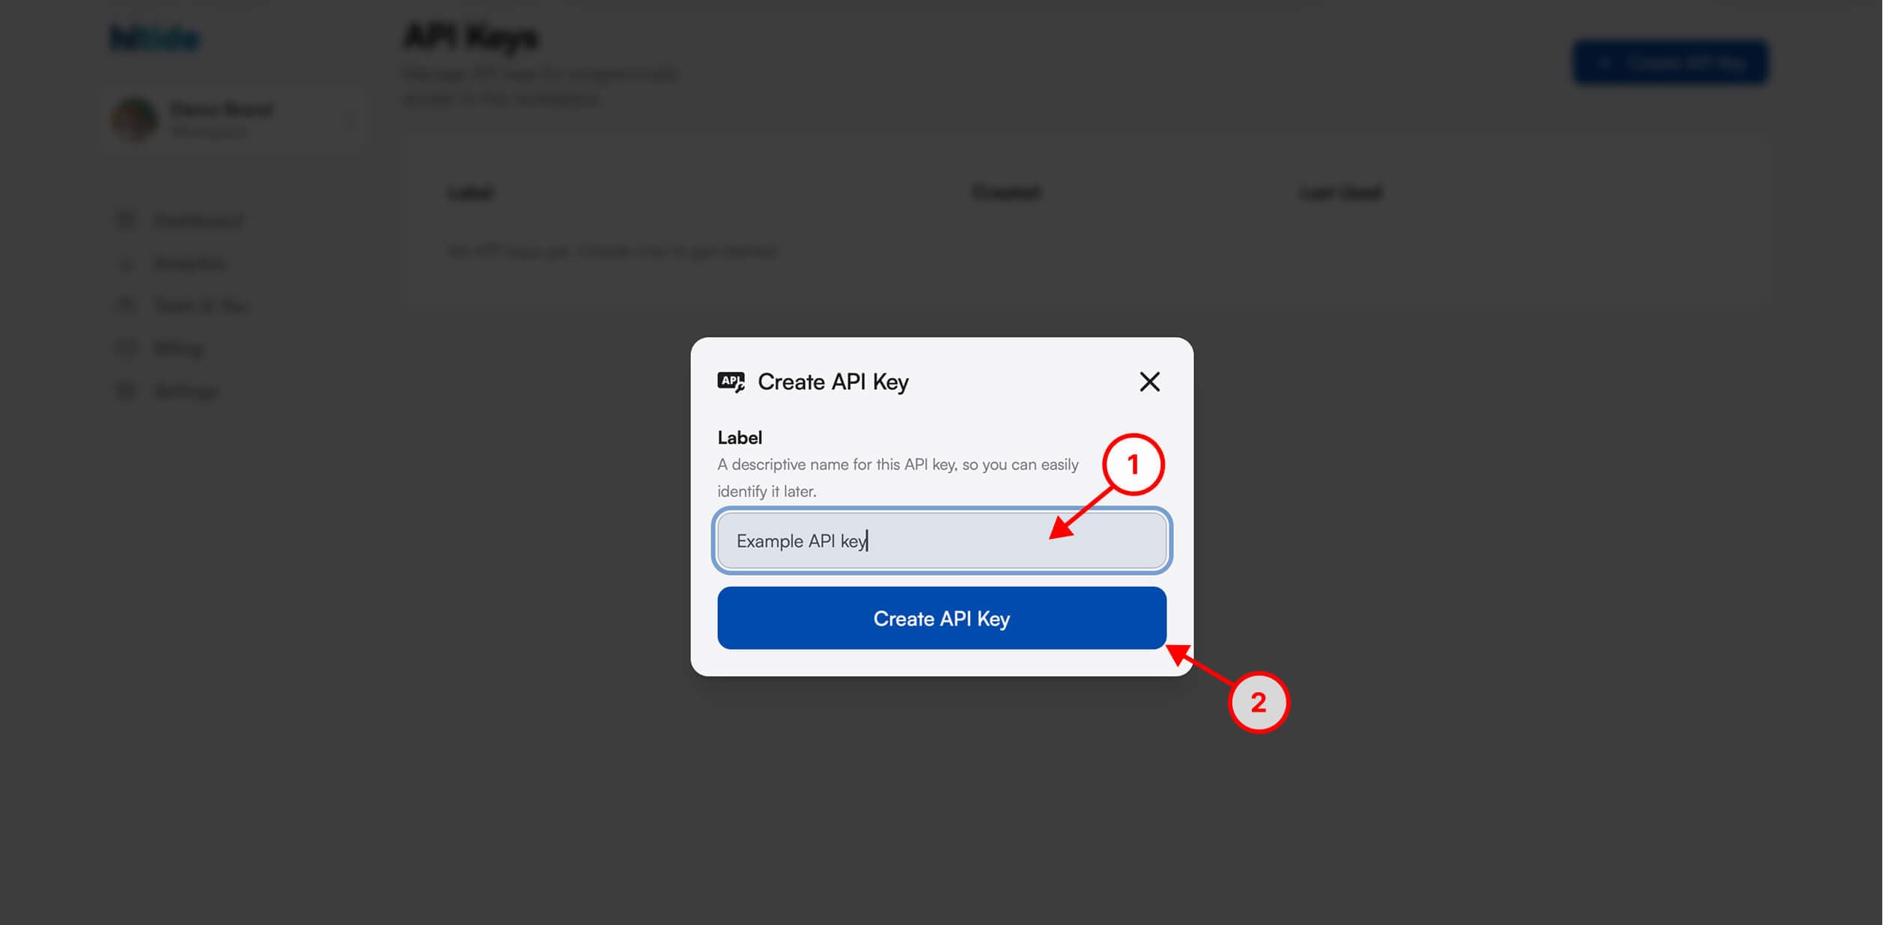Screen dimensions: 1883x925
Task: Focus the Label text input field
Action: click(x=942, y=540)
